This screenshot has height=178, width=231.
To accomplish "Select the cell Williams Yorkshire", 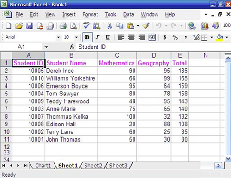I will point(71,78).
